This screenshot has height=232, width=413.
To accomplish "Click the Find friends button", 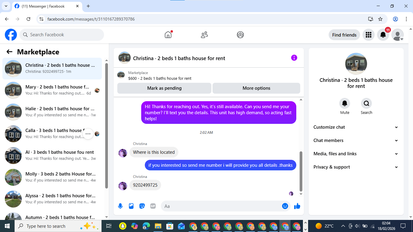I will click(x=344, y=35).
